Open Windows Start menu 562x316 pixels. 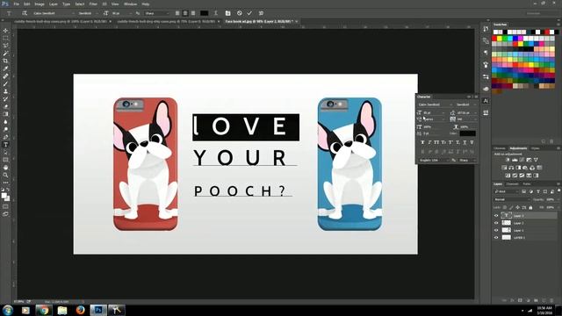tap(8, 310)
